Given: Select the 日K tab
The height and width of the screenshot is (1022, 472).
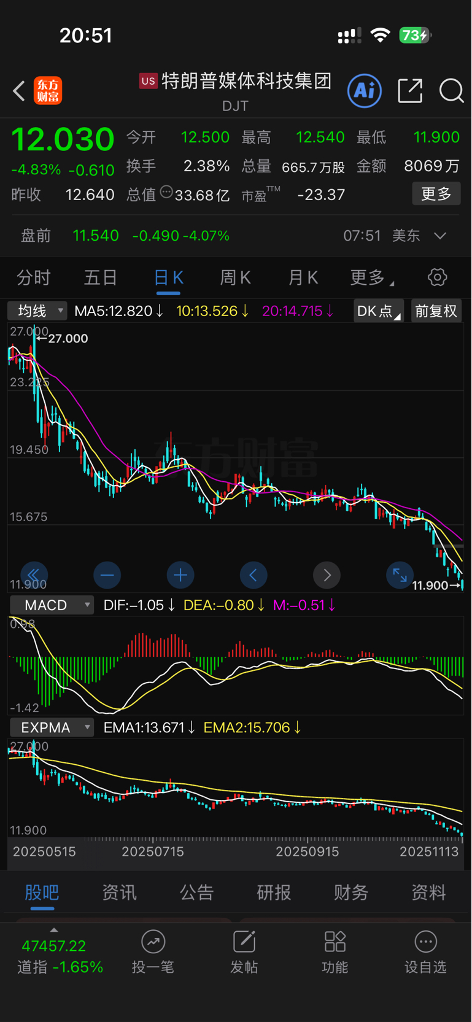Looking at the screenshot, I should pyautogui.click(x=168, y=277).
